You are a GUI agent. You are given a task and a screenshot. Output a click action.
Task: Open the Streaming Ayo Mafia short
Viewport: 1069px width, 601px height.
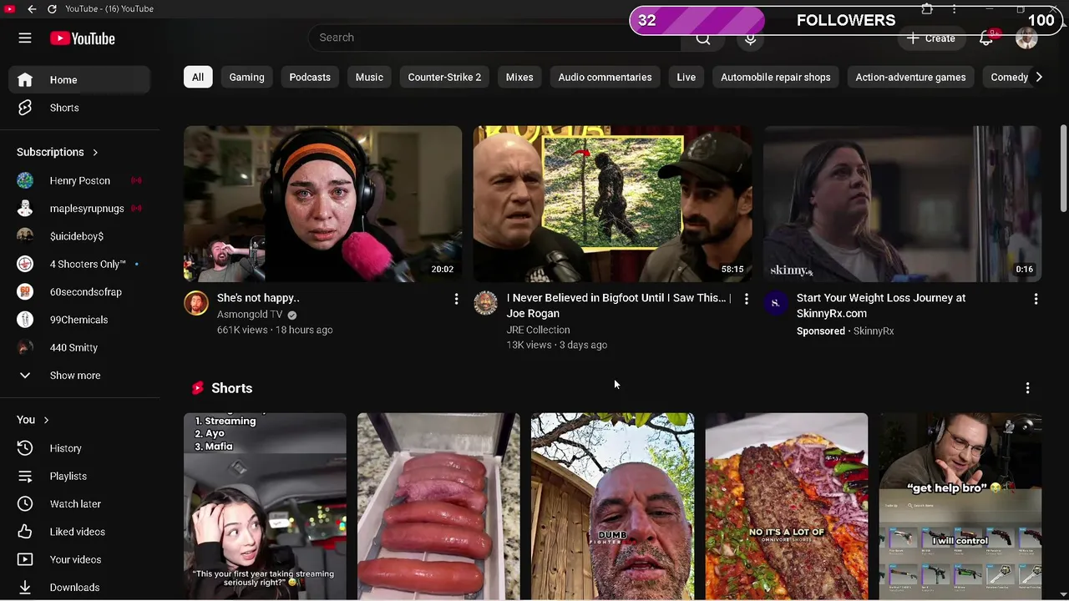click(x=265, y=507)
